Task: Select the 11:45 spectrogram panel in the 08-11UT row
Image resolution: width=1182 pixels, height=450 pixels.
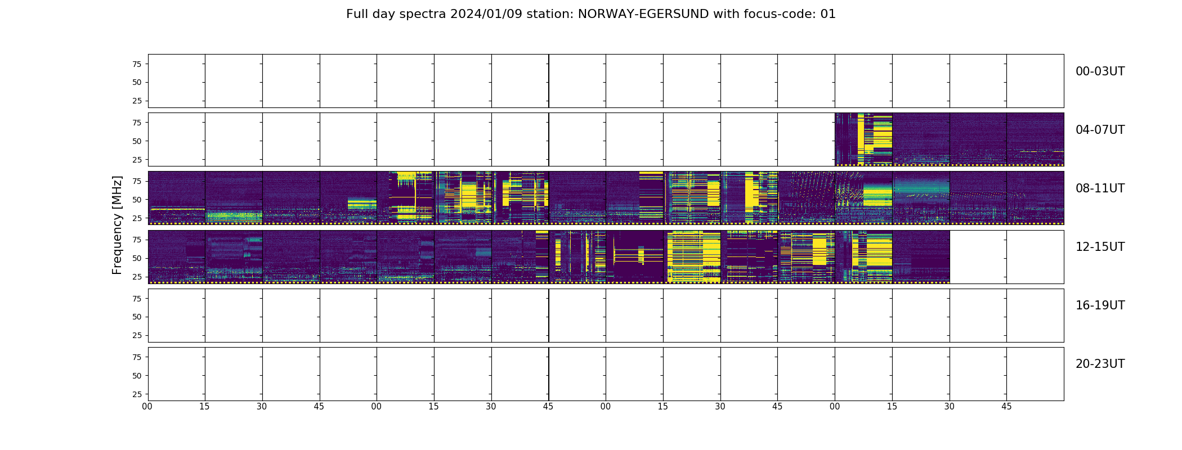Action: tap(1035, 198)
